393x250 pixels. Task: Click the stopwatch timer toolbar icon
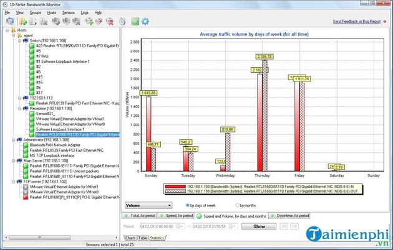pyautogui.click(x=122, y=22)
